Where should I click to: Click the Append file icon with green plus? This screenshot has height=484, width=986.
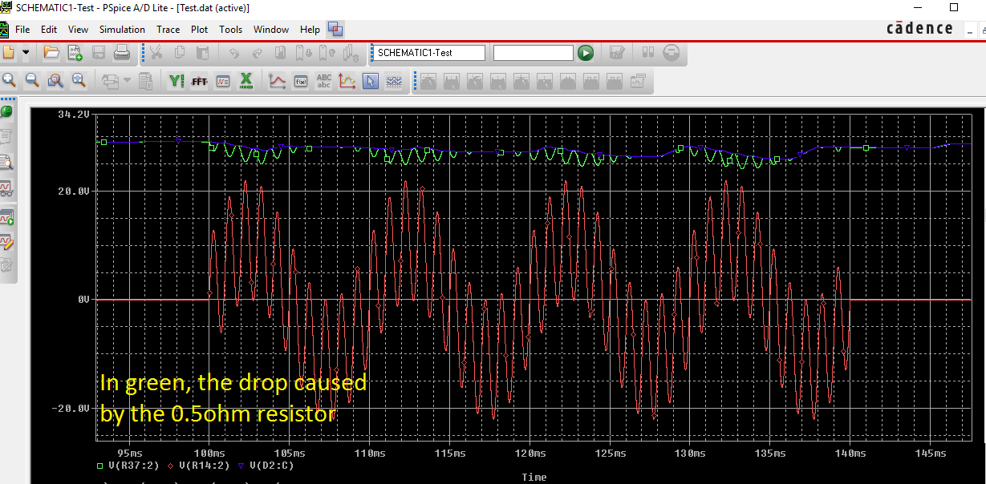click(x=75, y=53)
